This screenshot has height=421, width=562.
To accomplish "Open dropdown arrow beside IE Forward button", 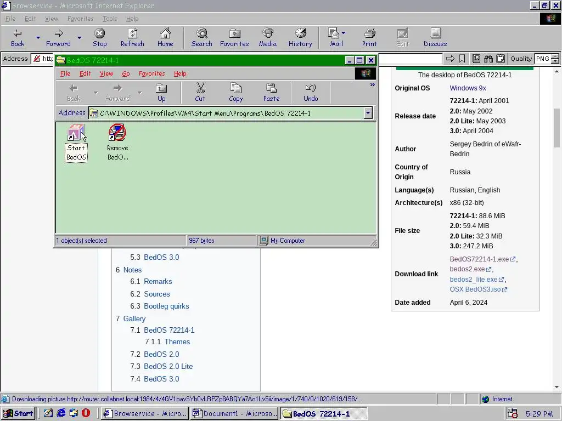I will (79, 38).
